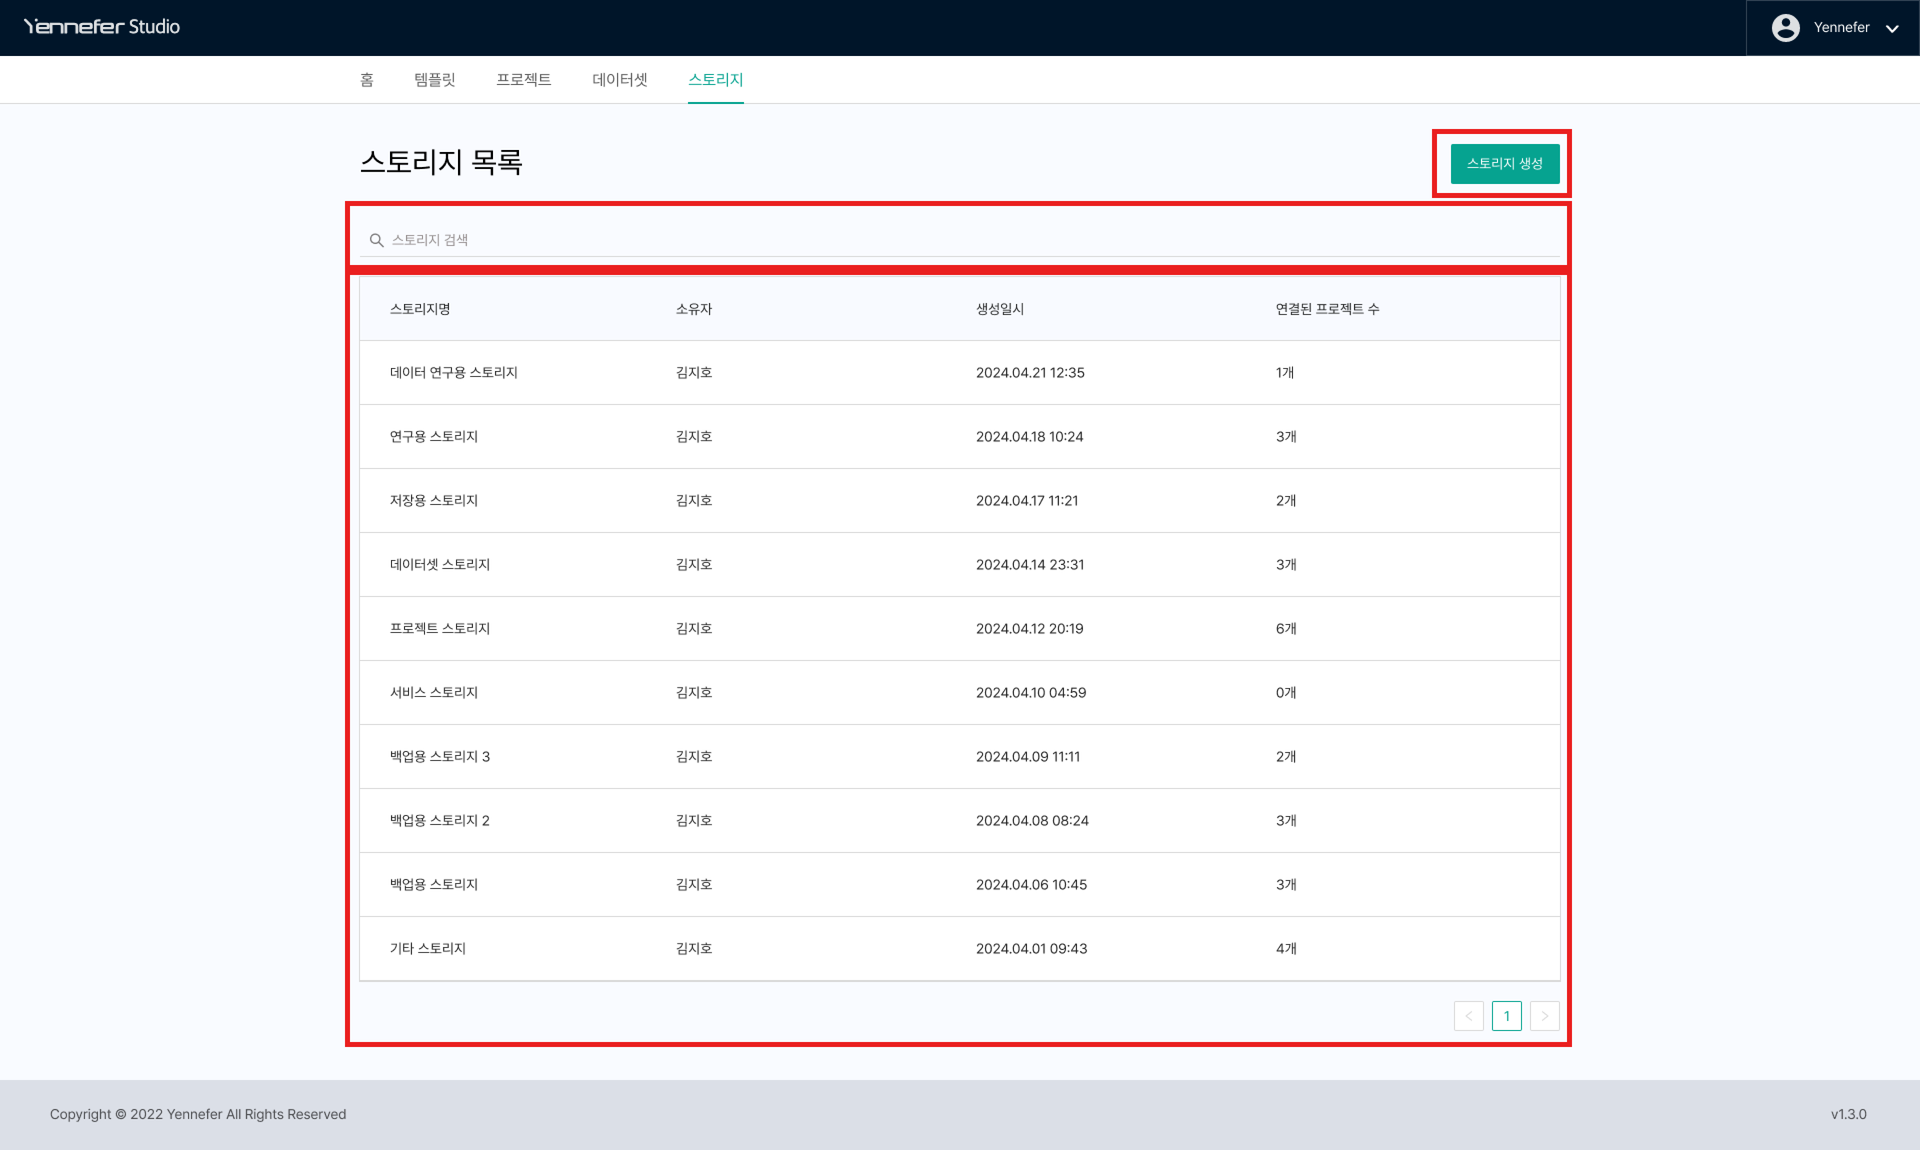Switch to the 데이터셋 tab

pyautogui.click(x=619, y=80)
